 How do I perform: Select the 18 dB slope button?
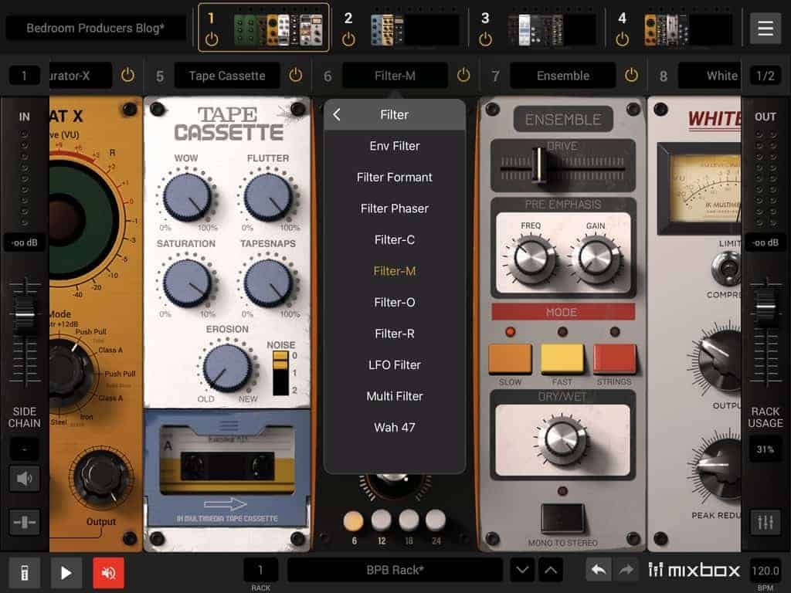[x=409, y=520]
